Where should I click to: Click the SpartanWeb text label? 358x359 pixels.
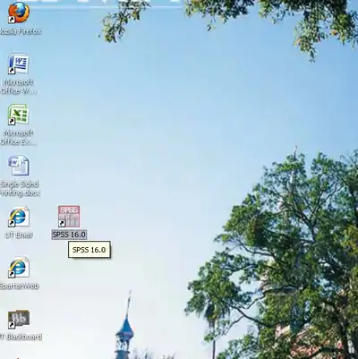coord(19,286)
